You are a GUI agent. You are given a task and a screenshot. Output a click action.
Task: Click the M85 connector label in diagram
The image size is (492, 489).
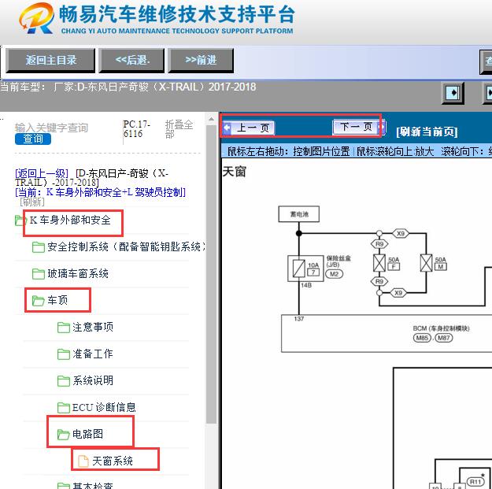tap(422, 338)
